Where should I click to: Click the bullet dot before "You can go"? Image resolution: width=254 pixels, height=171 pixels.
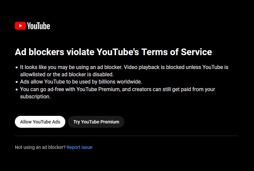(16, 89)
